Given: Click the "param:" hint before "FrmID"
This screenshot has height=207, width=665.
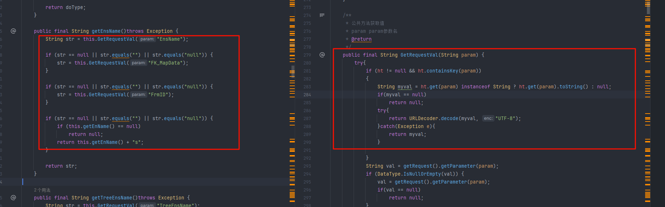Looking at the screenshot, I should click(138, 94).
